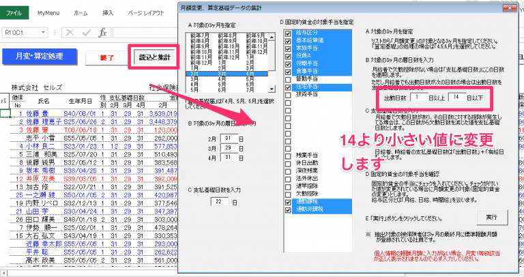The height and width of the screenshot is (277, 524).
Task: Click the 支払基礎日数 input showing 22
Action: click(x=219, y=201)
